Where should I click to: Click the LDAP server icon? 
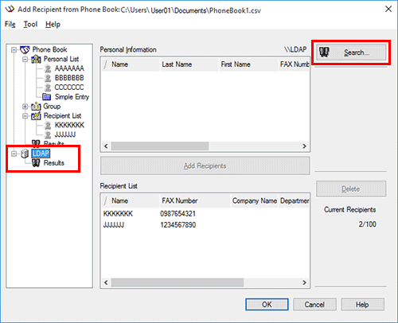(x=25, y=154)
